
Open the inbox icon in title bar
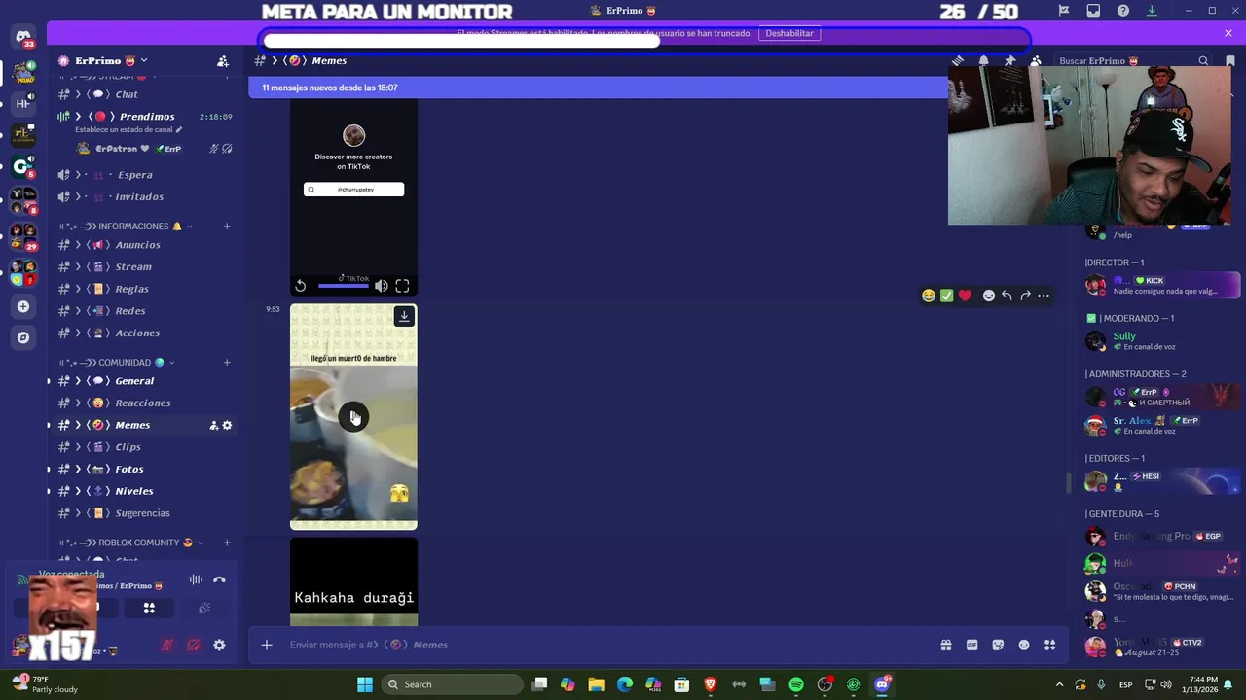click(x=1093, y=11)
